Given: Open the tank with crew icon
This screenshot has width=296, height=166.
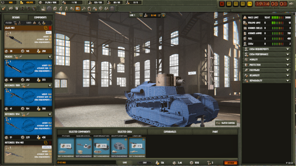Looking at the screenshot, I should (x=72, y=8).
